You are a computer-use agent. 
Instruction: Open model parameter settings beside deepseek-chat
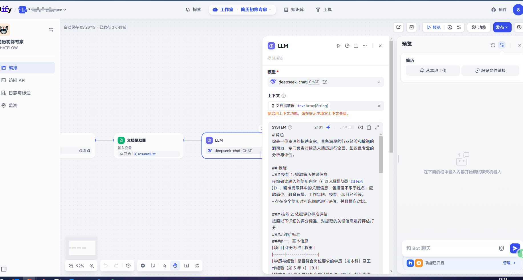click(325, 82)
